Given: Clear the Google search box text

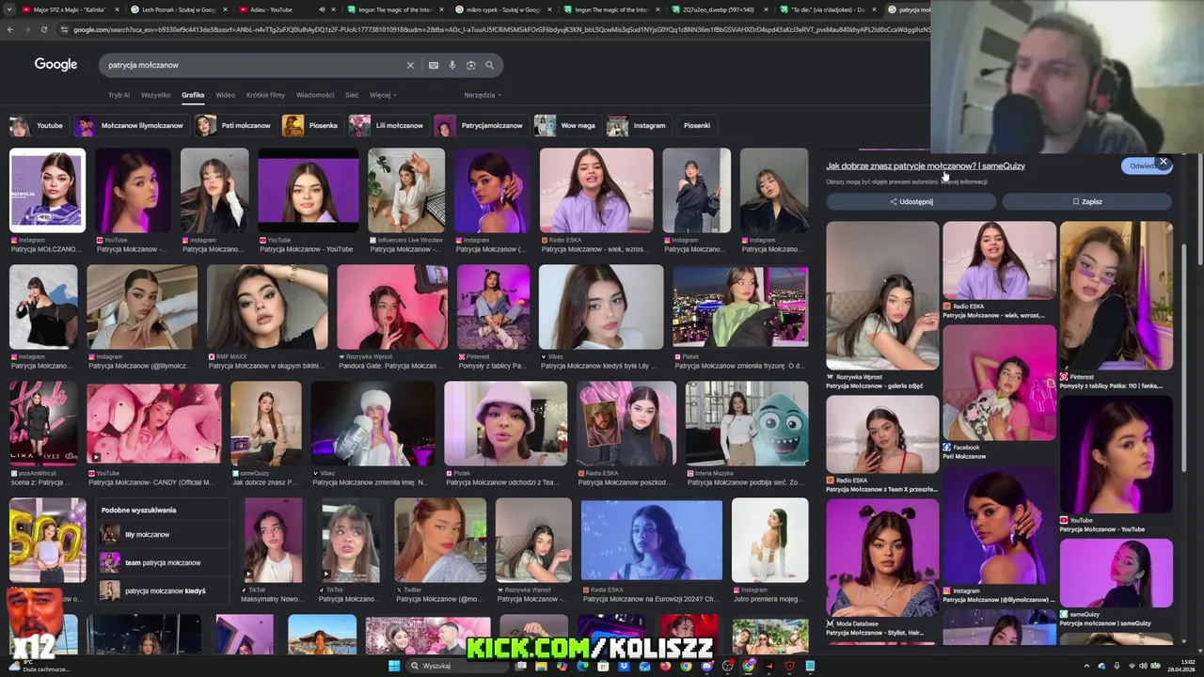Looking at the screenshot, I should [410, 65].
